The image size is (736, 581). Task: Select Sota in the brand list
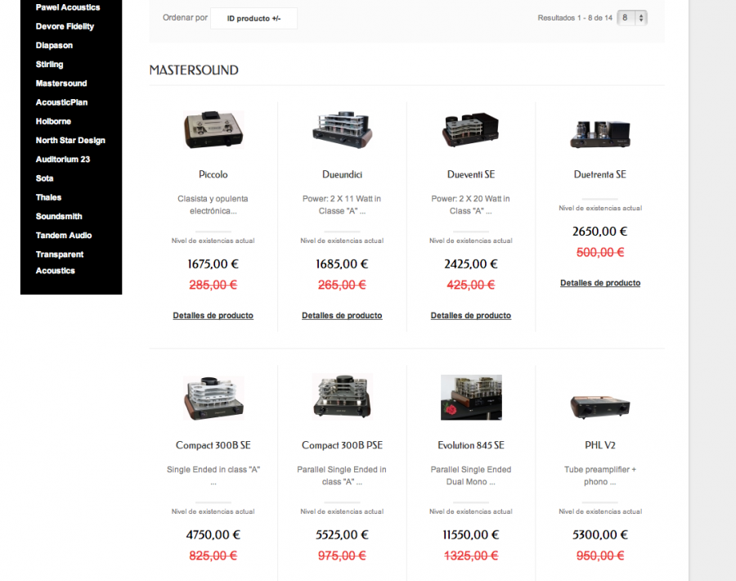pyautogui.click(x=45, y=178)
